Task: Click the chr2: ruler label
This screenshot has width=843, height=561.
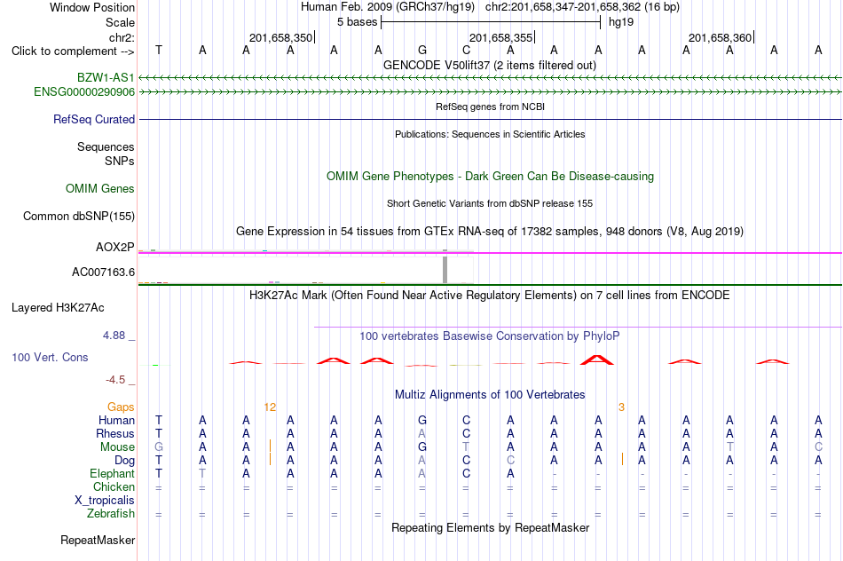Action: (x=122, y=37)
